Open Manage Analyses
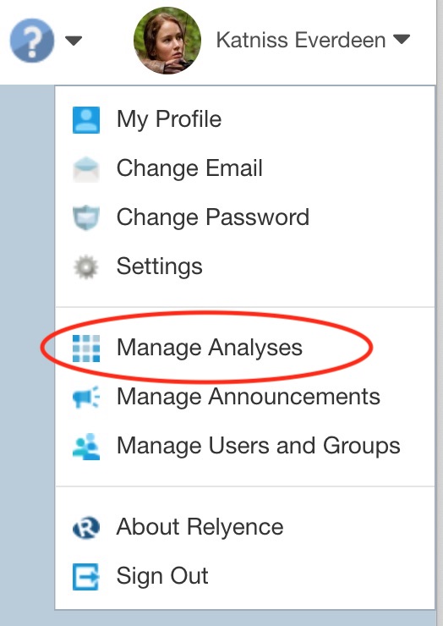Screen dimensions: 443x626 click(244, 348)
